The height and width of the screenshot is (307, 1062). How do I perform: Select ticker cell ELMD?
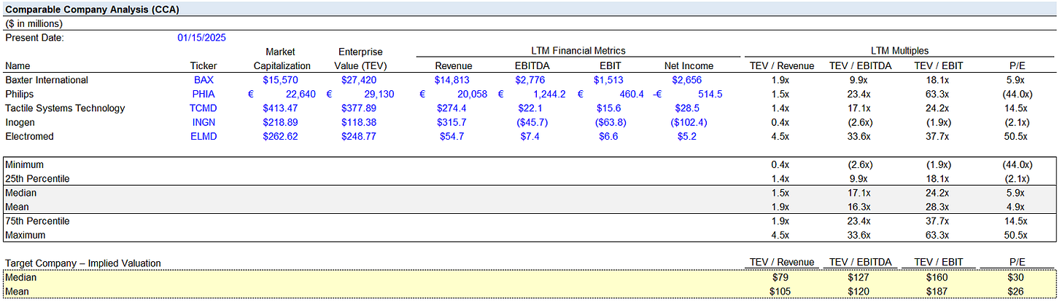tap(204, 136)
